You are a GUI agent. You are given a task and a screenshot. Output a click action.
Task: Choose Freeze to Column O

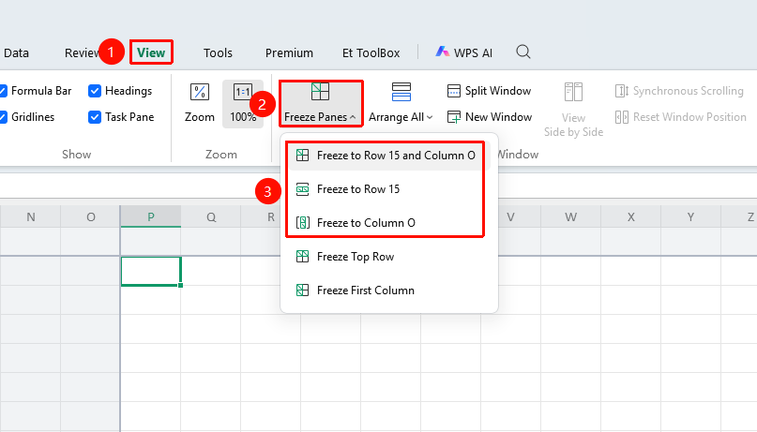[390, 223]
